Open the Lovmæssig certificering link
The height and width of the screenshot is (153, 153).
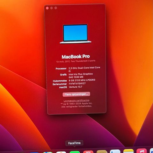click(76, 100)
